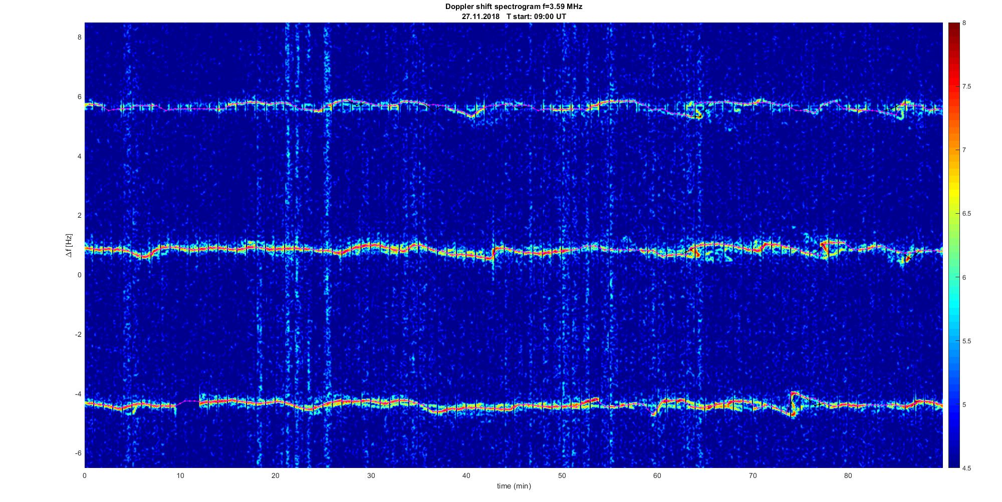Image resolution: width=1002 pixels, height=502 pixels.
Task: Click the 10 tick on time axis
Action: (180, 475)
